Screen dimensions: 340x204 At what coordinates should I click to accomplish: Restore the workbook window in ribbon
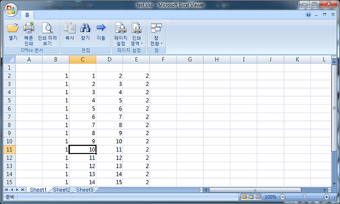[x=324, y=15]
